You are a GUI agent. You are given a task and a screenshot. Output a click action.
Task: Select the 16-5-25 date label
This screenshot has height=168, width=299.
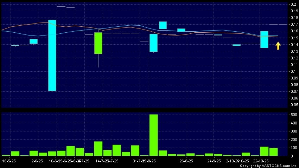(x=9, y=161)
